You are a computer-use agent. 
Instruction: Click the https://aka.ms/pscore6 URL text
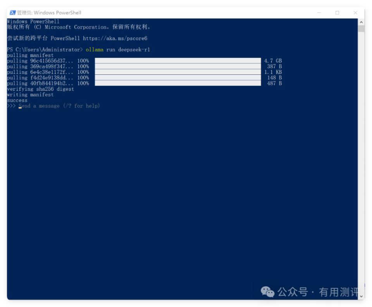(115, 38)
